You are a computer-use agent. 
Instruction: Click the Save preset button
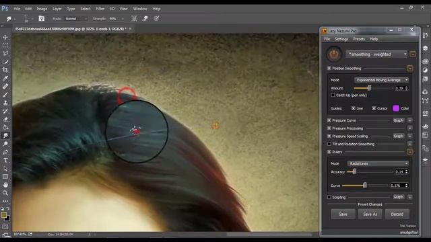coord(343,214)
